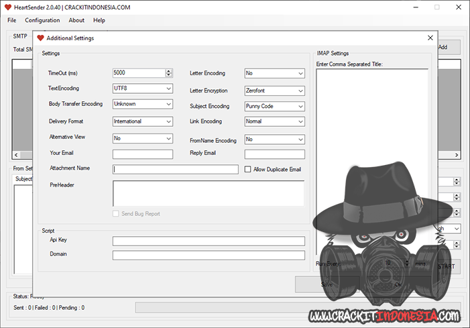
Task: Increase the TimeOut value with up arrow
Action: click(169, 71)
